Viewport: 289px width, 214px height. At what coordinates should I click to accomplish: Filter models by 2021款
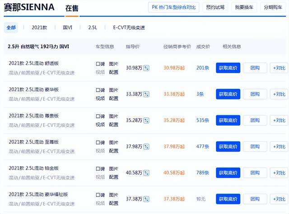tap(39, 28)
